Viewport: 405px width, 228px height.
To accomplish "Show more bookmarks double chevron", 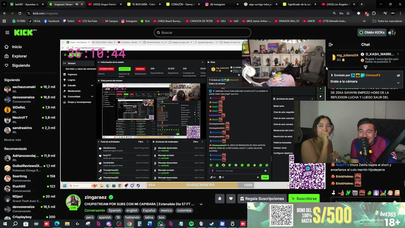I will coord(364,21).
